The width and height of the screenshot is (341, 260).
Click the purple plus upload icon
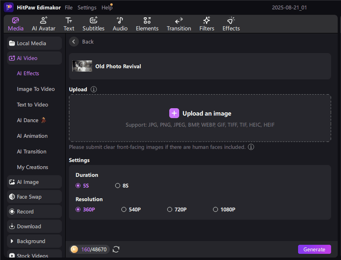tap(174, 113)
